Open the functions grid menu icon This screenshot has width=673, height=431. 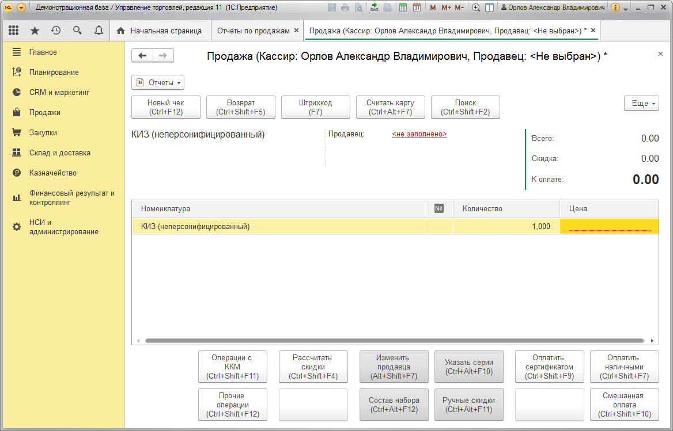coord(13,30)
